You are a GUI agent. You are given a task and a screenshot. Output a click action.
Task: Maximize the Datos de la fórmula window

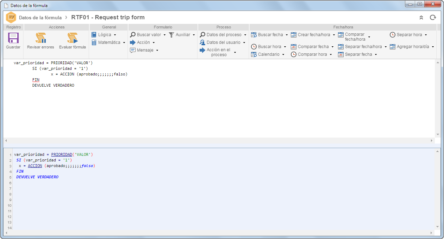pyautogui.click(x=419, y=4)
